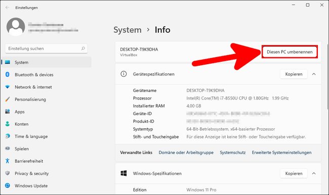Go to Privacy & security settings
The height and width of the screenshot is (195, 329).
[47, 173]
